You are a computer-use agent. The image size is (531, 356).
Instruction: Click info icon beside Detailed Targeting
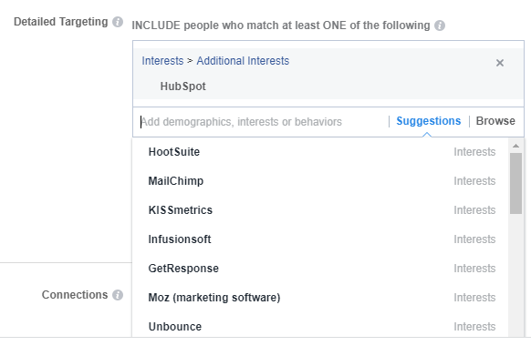[118, 22]
